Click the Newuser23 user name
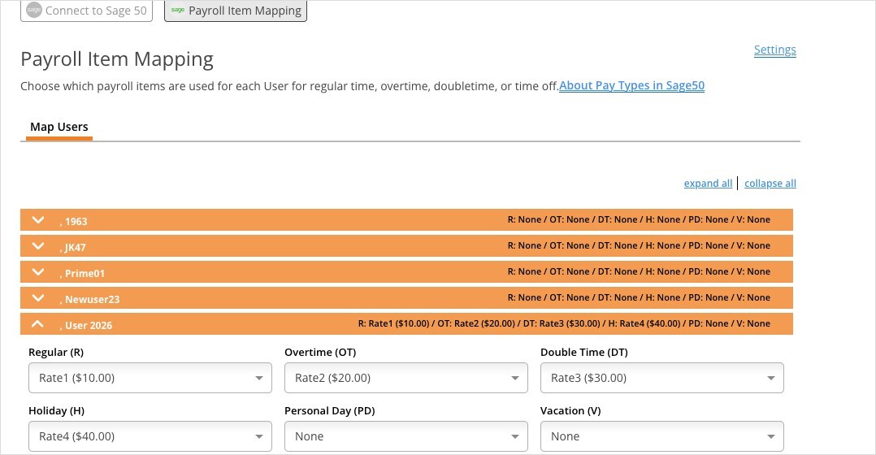This screenshot has width=876, height=455. point(90,299)
